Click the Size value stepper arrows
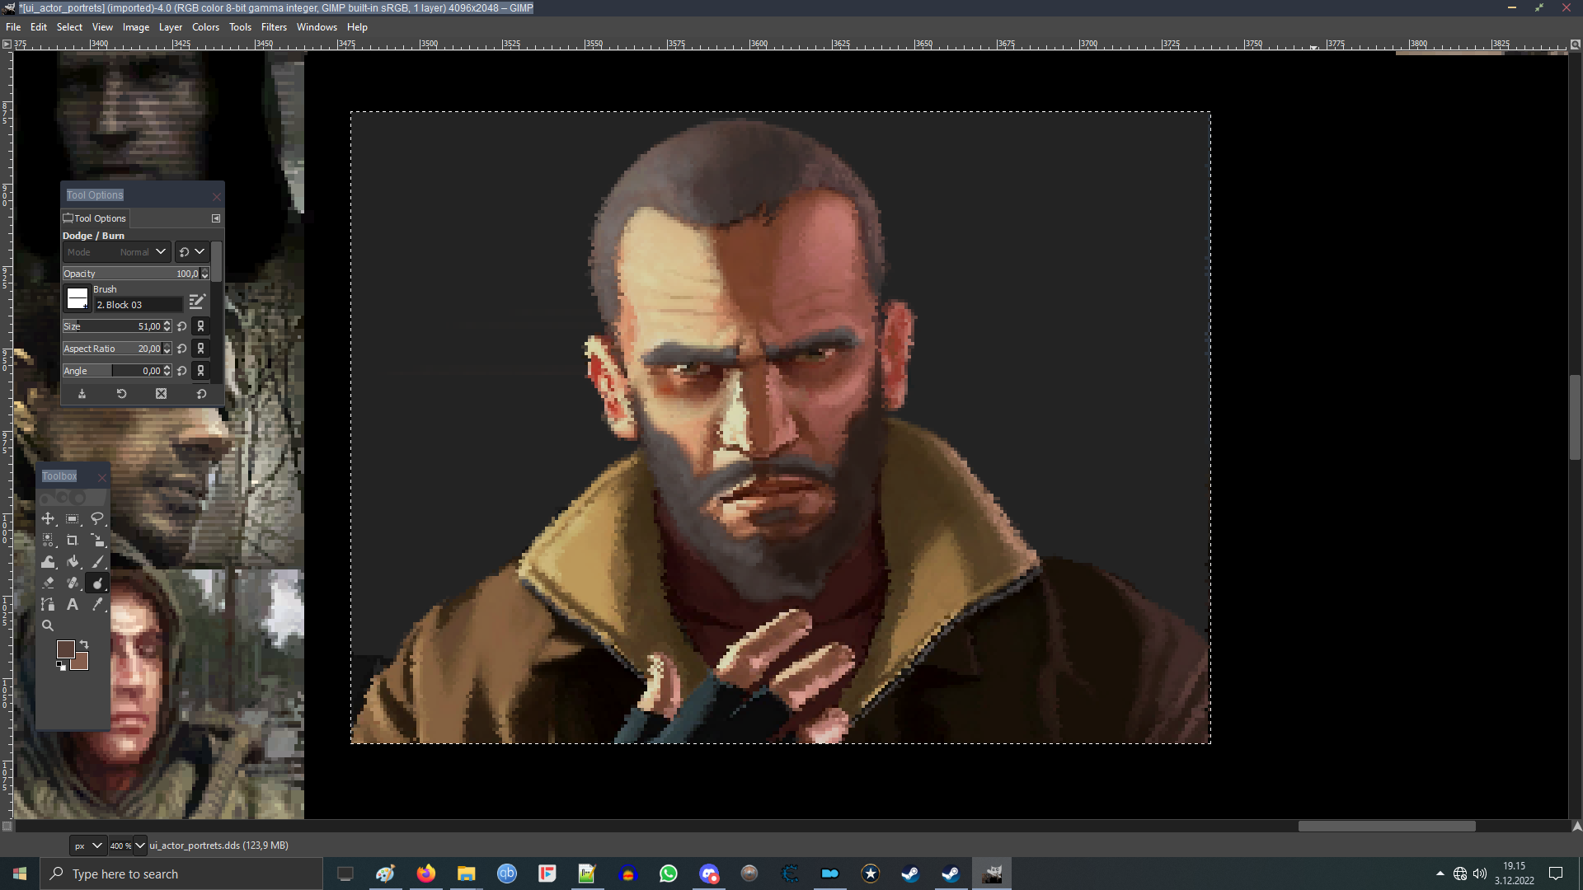The width and height of the screenshot is (1583, 890). pyautogui.click(x=167, y=326)
